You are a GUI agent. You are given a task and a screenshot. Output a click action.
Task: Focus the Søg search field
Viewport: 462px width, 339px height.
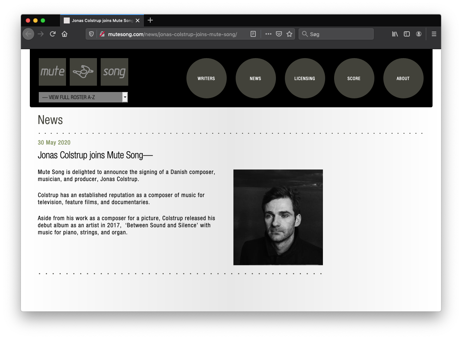[336, 34]
